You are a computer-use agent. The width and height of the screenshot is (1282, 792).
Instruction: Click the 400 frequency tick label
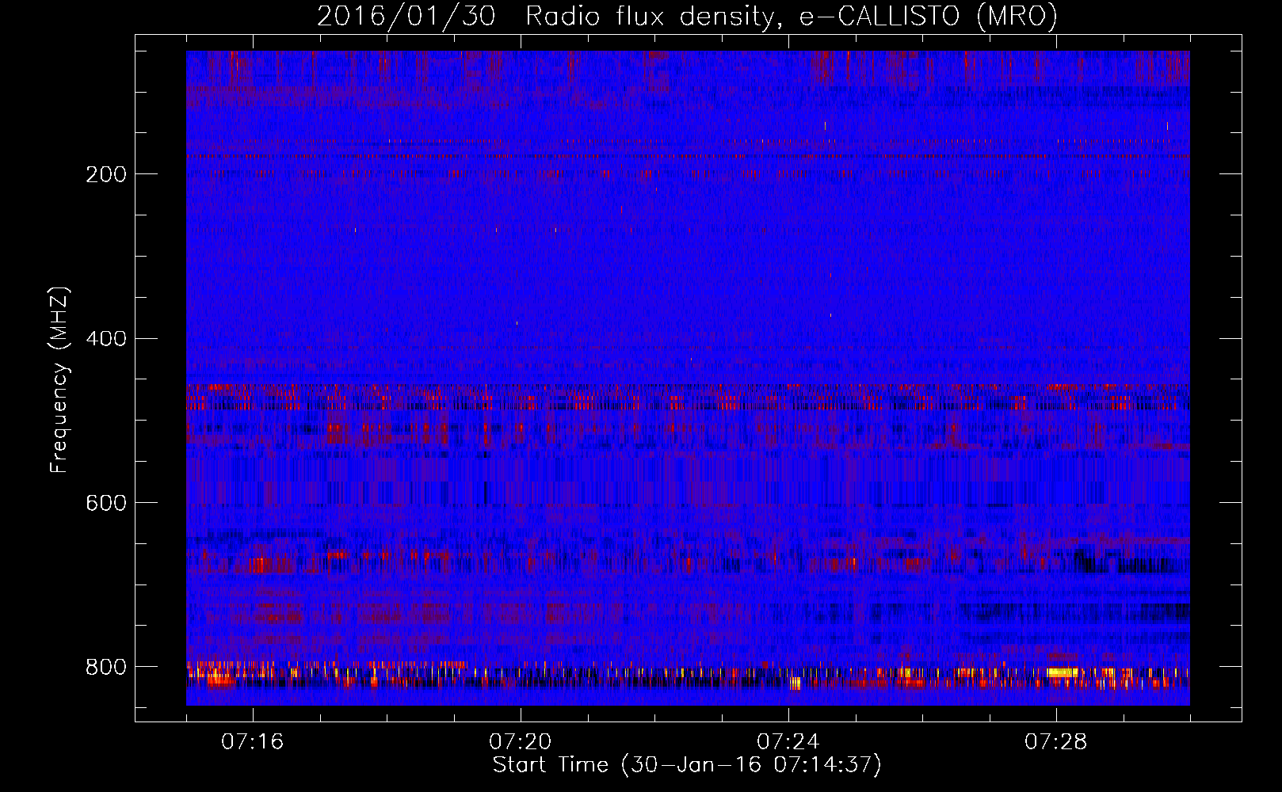(106, 339)
